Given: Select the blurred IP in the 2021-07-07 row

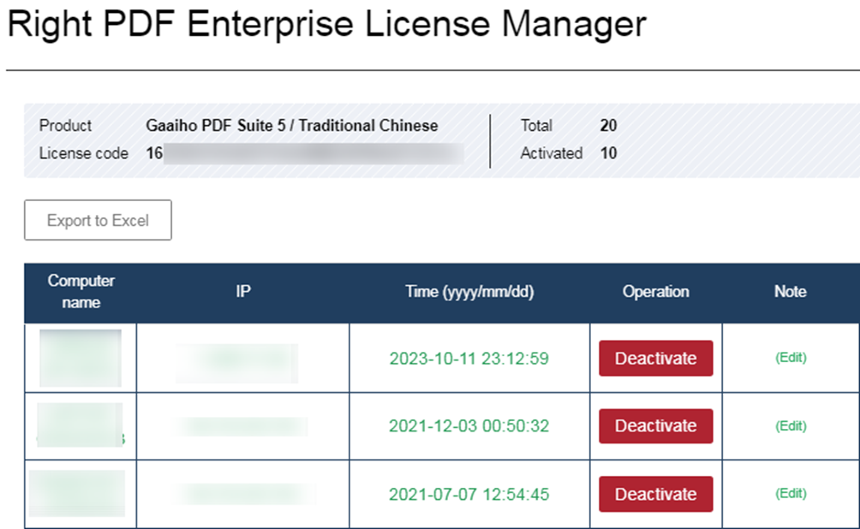Looking at the screenshot, I should point(245,494).
